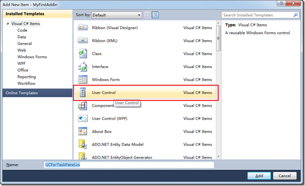The image size is (305, 186).
Task: Click the User Control template icon
Action: click(x=83, y=93)
